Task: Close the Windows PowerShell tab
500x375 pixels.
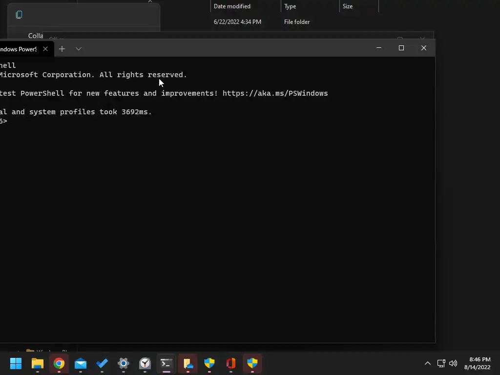Action: [x=45, y=49]
